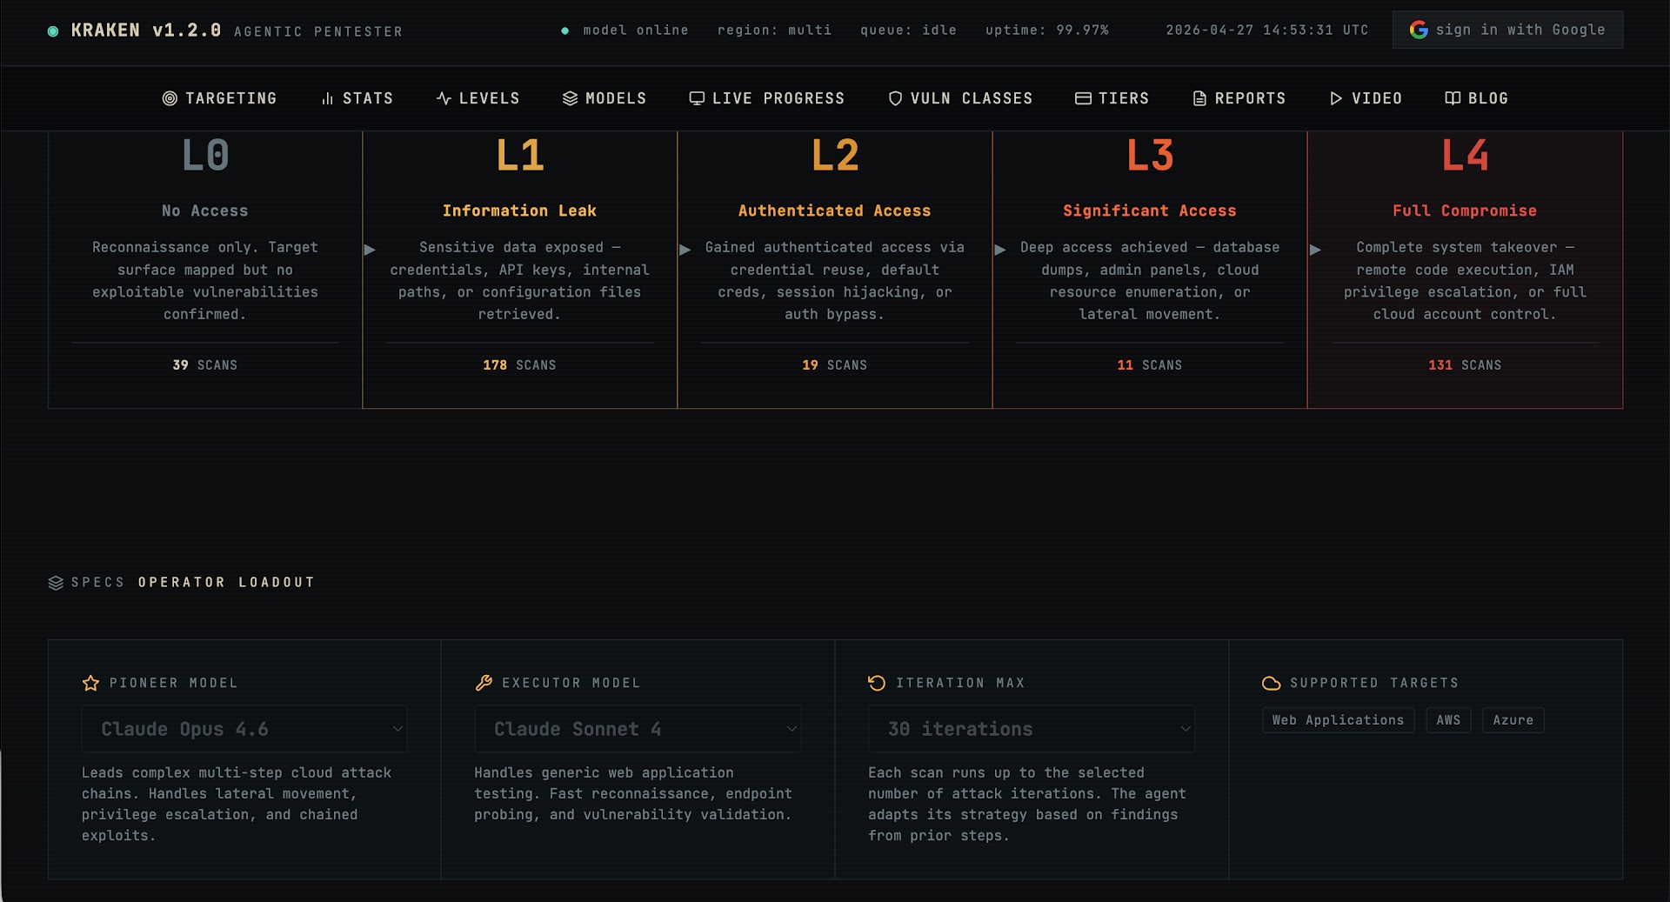
Task: Go to the LIVE PROGRESS nav item
Action: pos(767,98)
